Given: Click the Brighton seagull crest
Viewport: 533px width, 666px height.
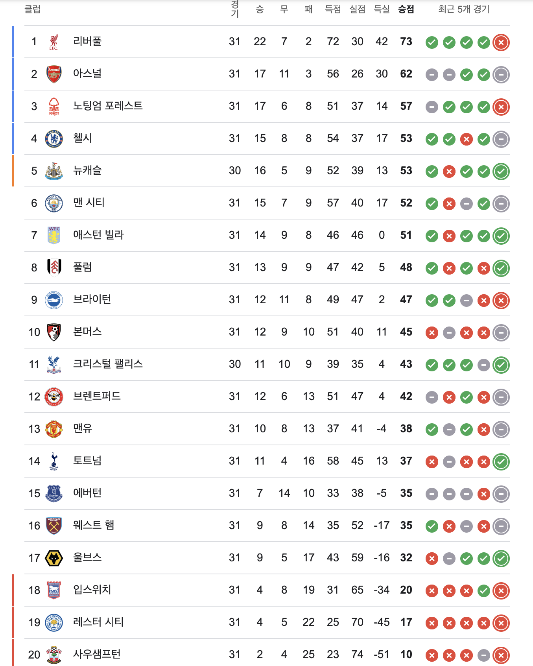Looking at the screenshot, I should click(54, 300).
